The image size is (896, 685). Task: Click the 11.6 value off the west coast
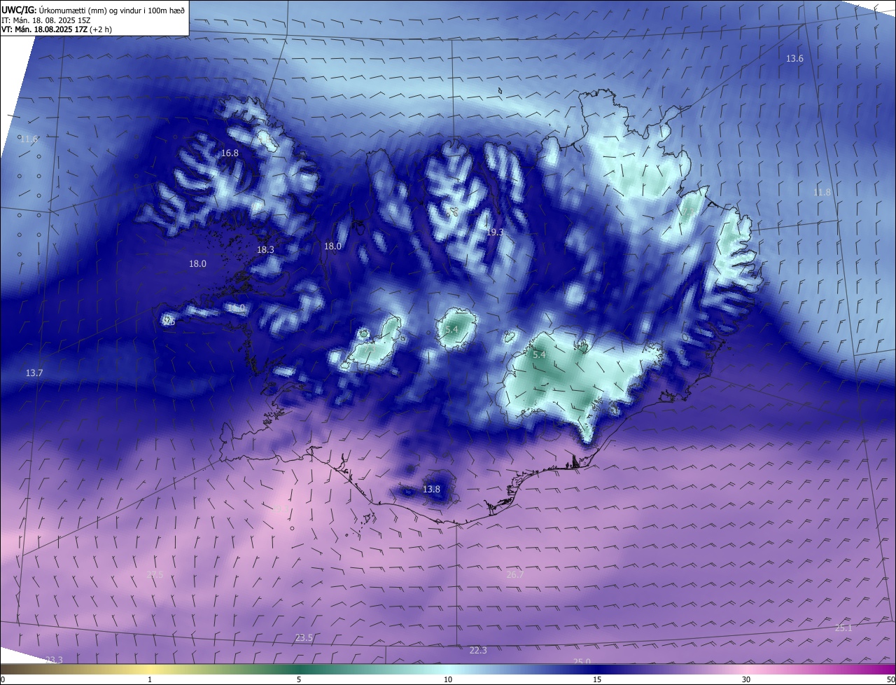point(29,139)
